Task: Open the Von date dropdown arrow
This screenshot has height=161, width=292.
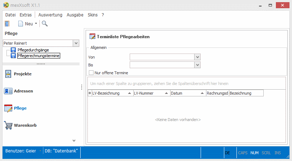Action: coord(197,57)
